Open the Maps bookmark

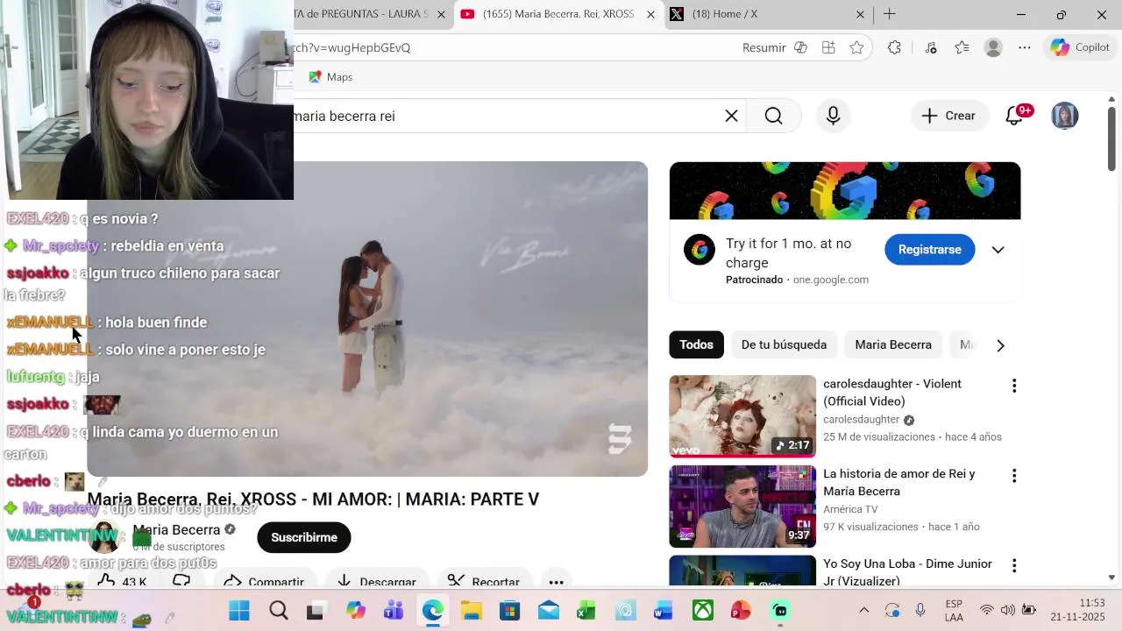click(330, 77)
